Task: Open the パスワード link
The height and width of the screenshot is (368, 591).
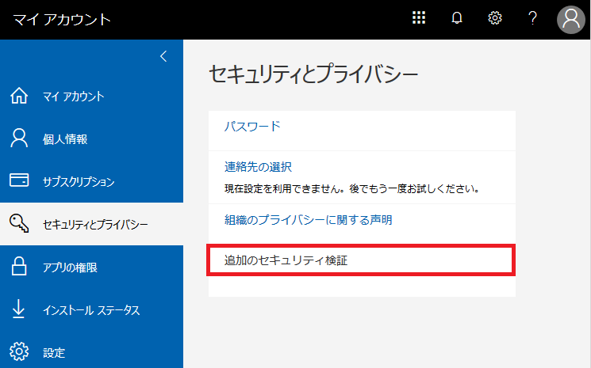Action: click(x=252, y=127)
